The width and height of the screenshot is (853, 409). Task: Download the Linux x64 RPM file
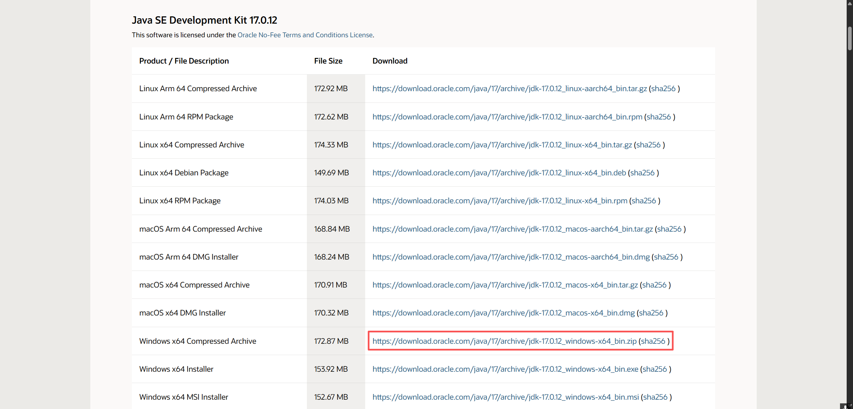point(499,201)
